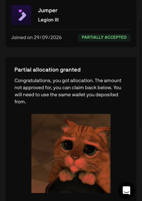Click the cat's pink nose
Viewport: 142px width, 201px height.
pos(75,158)
